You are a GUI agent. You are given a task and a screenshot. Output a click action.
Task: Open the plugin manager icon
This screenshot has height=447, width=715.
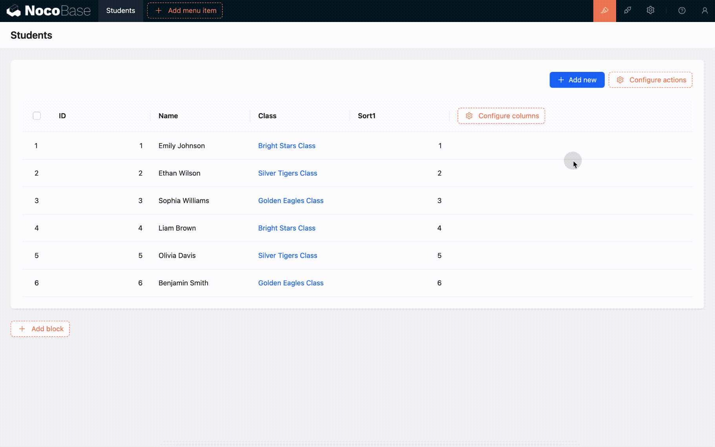coord(627,11)
